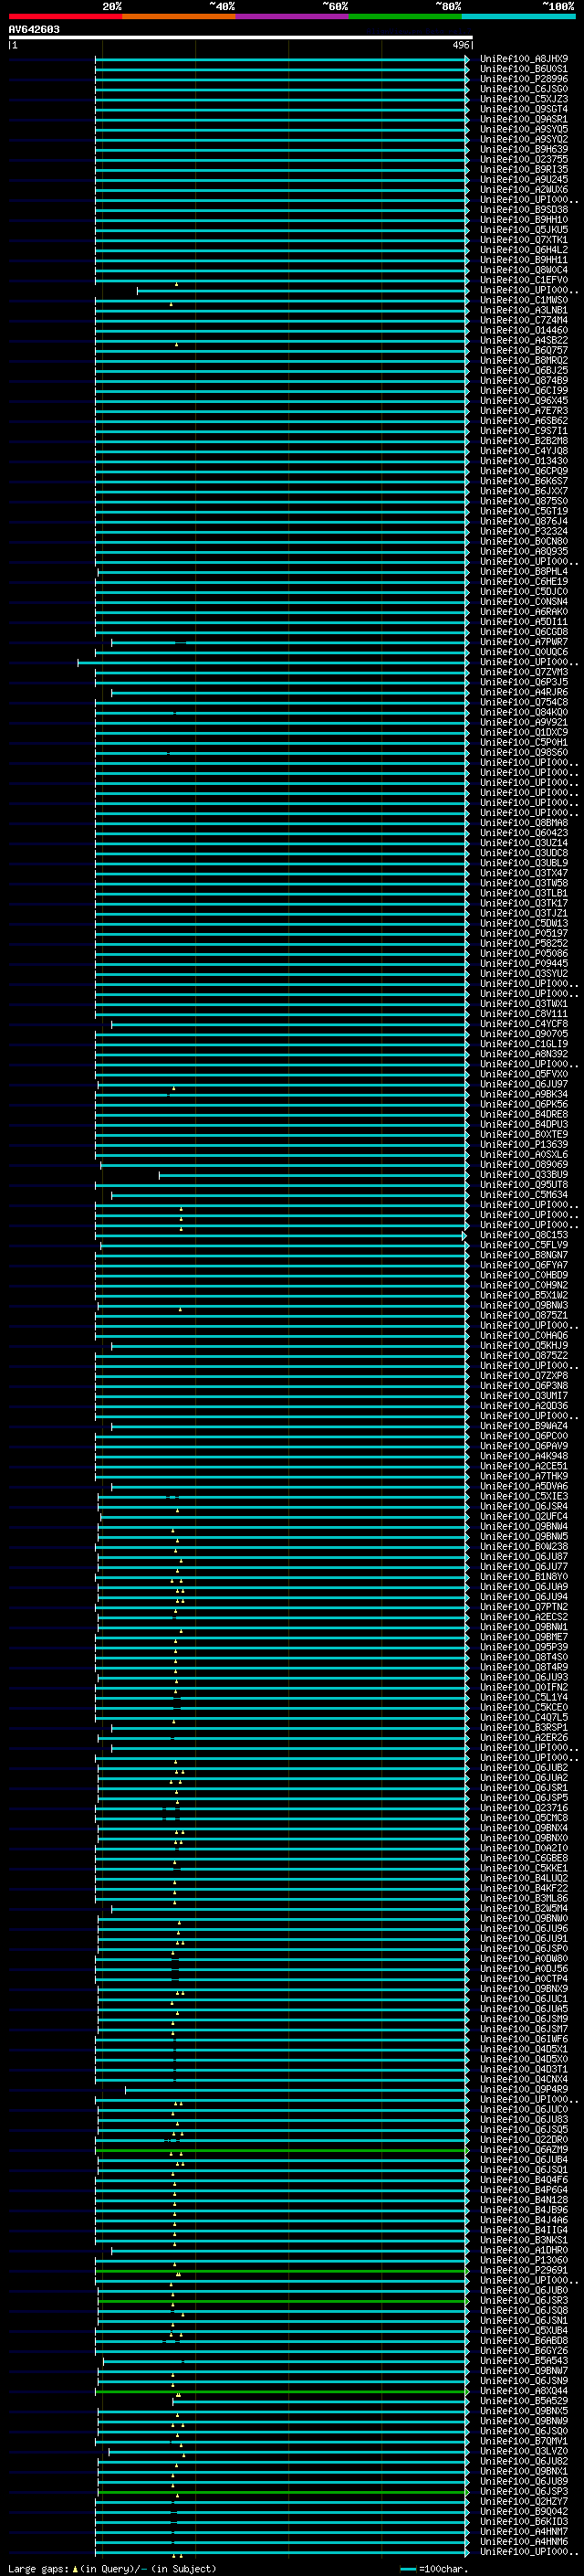Select hit label UniRef100_Q3TWX1
The height and width of the screenshot is (2576, 584).
pyautogui.click(x=524, y=1003)
